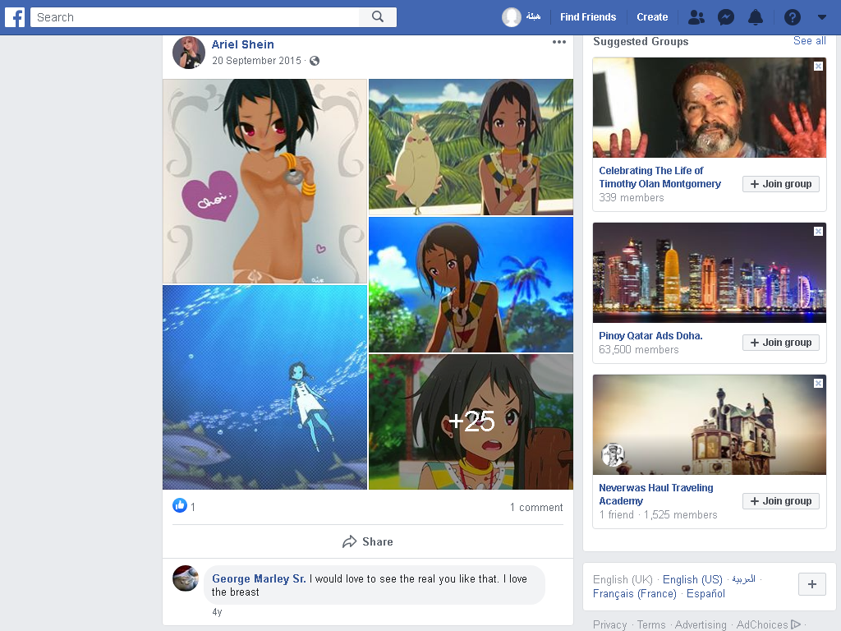Open Find Friends in the top bar

pos(588,17)
